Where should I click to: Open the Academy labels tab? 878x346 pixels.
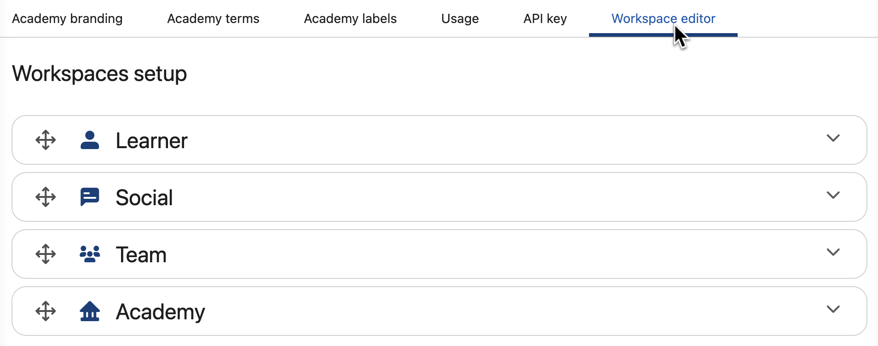point(350,18)
